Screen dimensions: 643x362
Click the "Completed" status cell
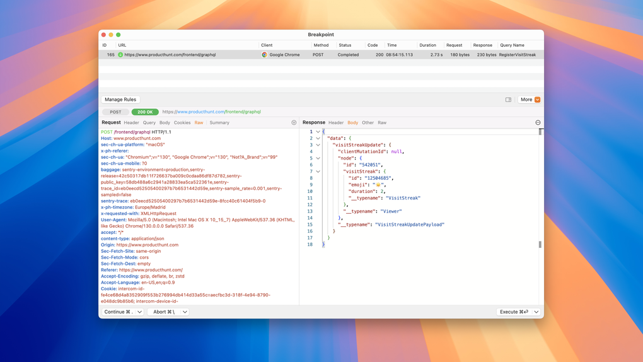[348, 55]
